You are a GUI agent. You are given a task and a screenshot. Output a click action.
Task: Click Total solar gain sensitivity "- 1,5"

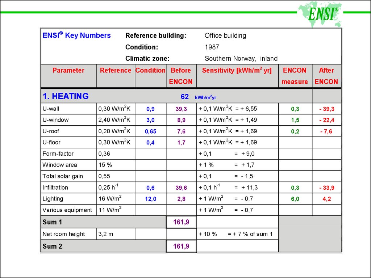point(247,176)
